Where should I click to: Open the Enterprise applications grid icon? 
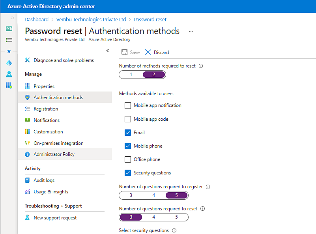pos(9,86)
